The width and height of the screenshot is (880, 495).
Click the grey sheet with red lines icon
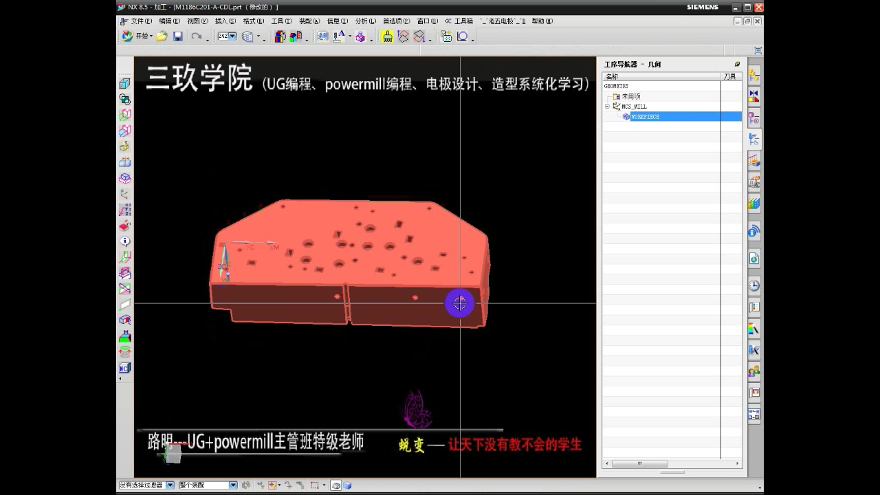click(419, 36)
